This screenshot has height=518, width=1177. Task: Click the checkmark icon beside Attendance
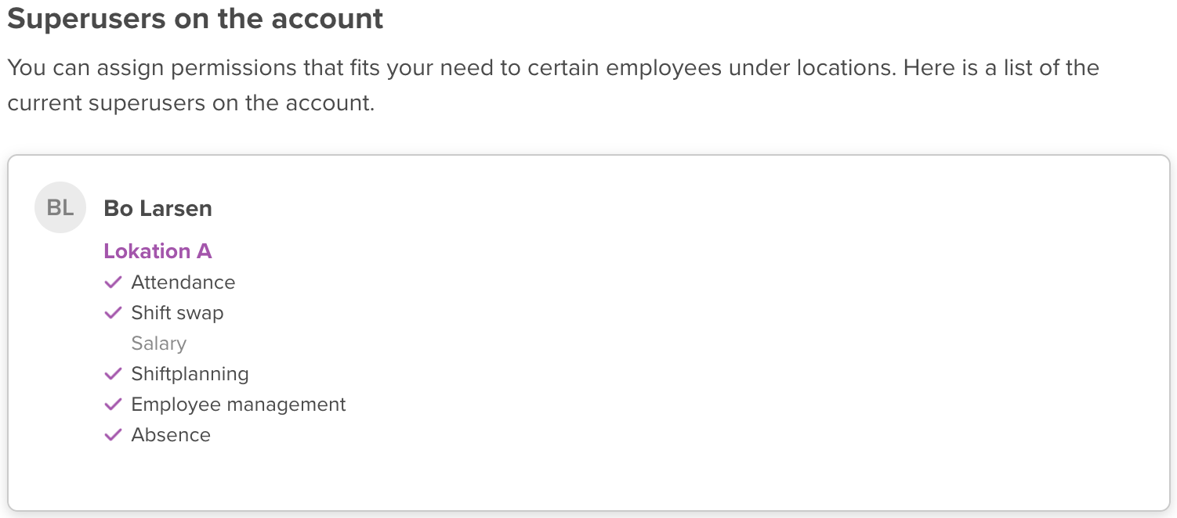[x=114, y=282]
